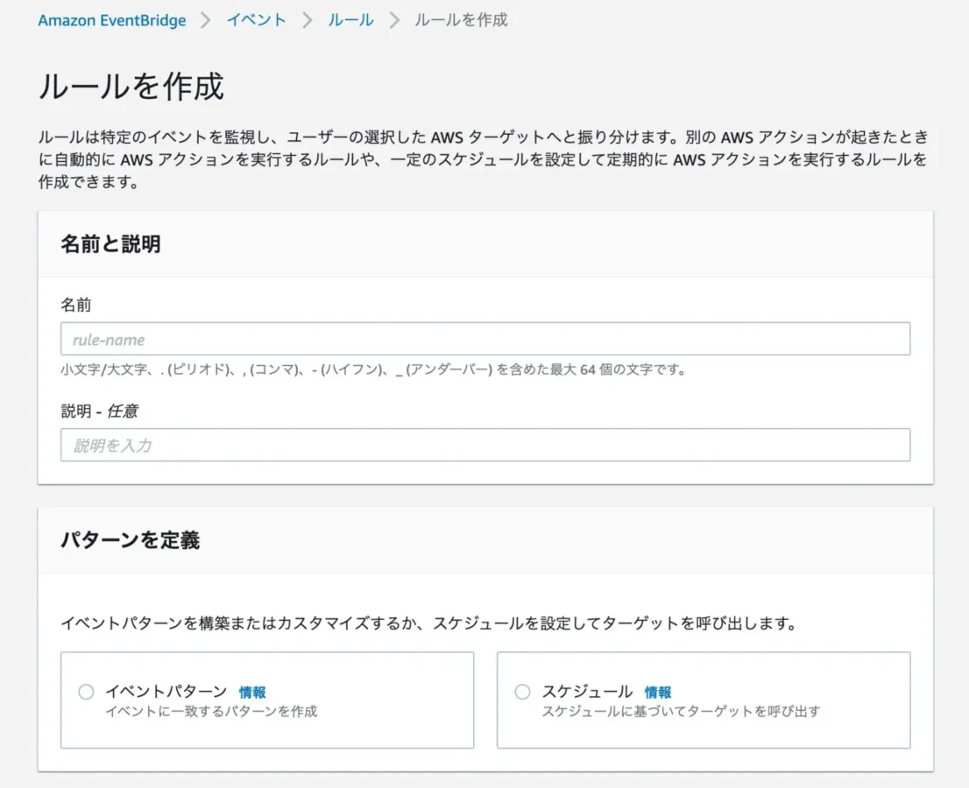Click the chevron after イベント breadcrumb
The image size is (969, 788).
pos(307,20)
